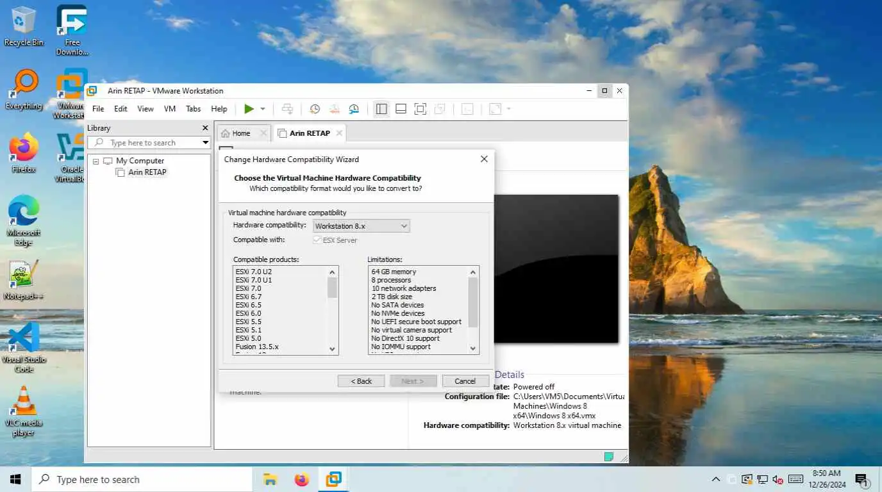Open the Firefox desktop shortcut
882x492 pixels.
click(24, 154)
